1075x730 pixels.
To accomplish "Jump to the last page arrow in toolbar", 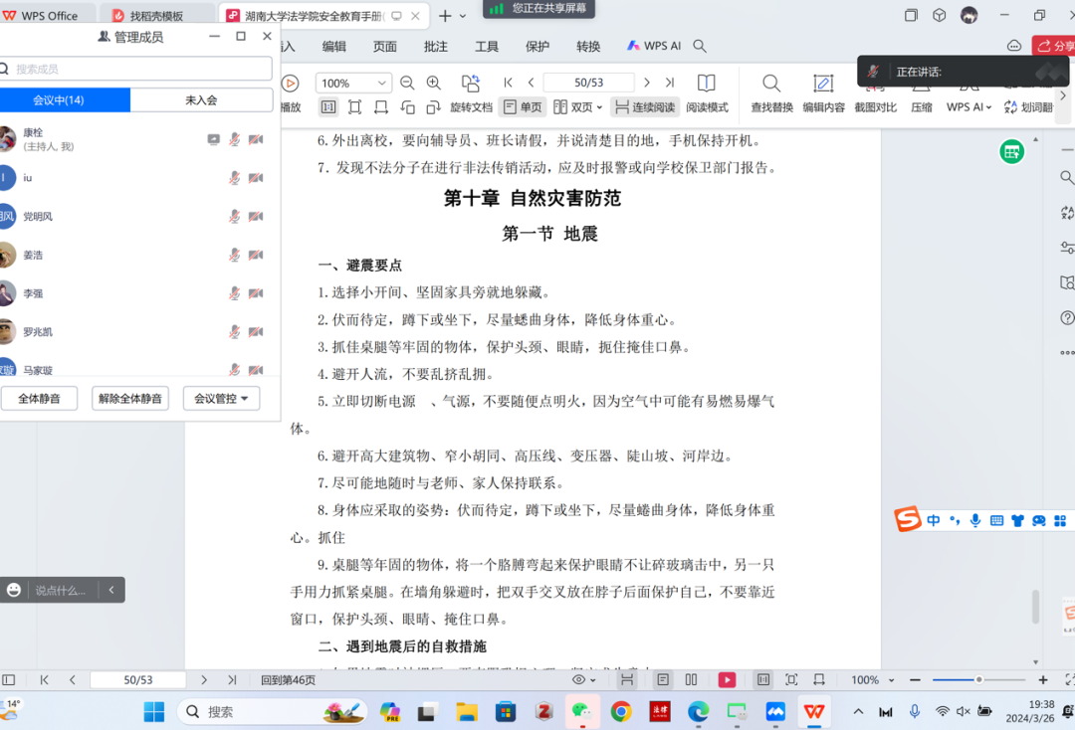I will click(x=670, y=83).
